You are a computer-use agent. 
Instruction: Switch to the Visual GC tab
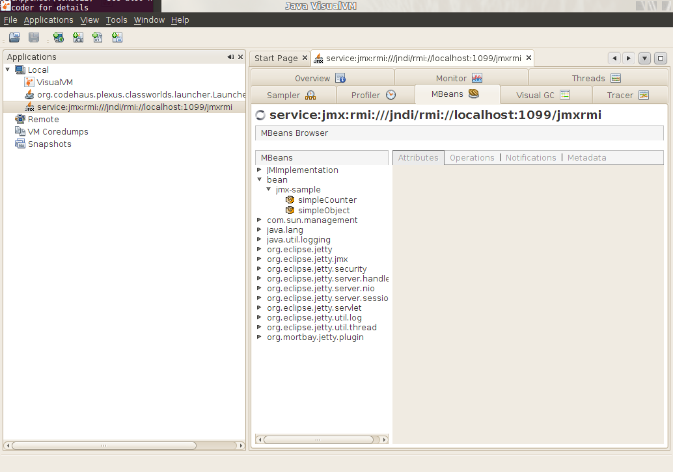point(546,95)
